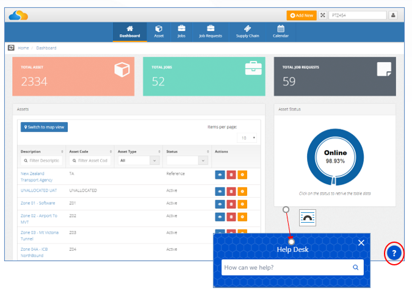Viewport: 412px width, 291px height.
Task: Toggle fullscreen using the expand icon
Action: click(x=323, y=15)
